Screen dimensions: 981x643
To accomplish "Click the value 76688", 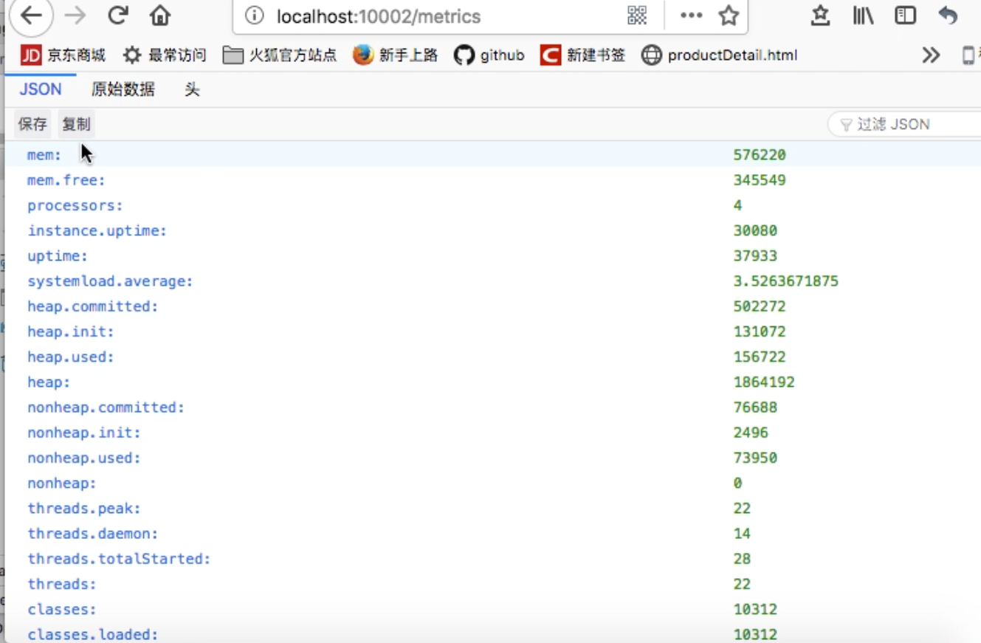I will (x=755, y=408).
